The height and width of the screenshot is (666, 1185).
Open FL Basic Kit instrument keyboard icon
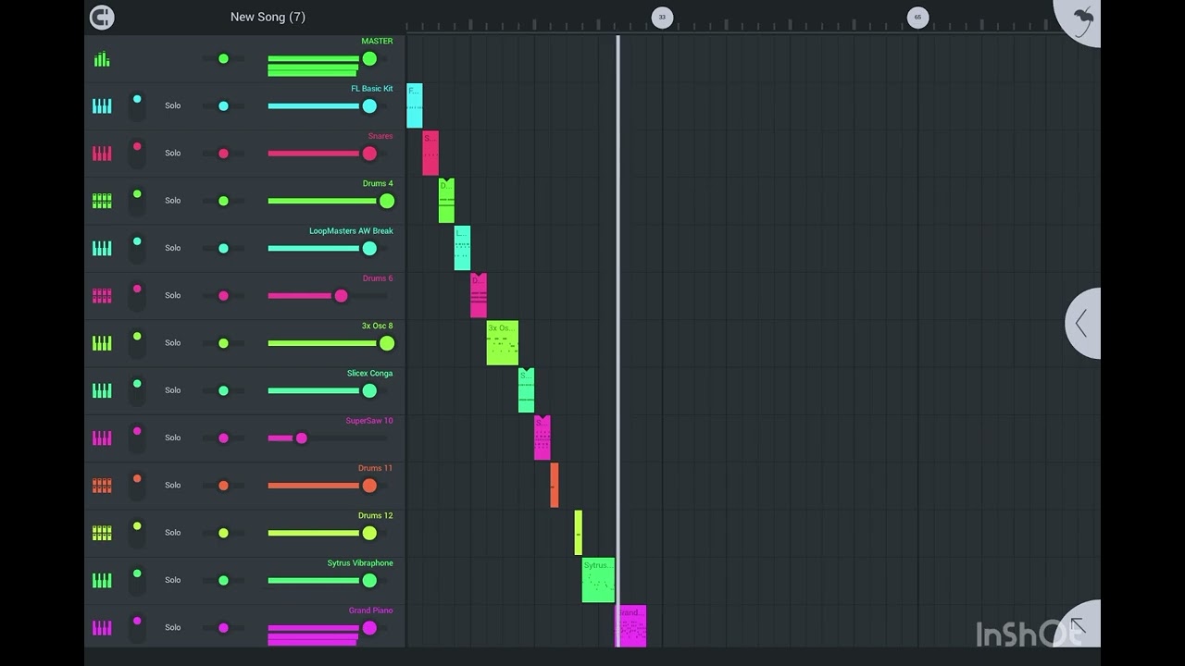click(102, 106)
